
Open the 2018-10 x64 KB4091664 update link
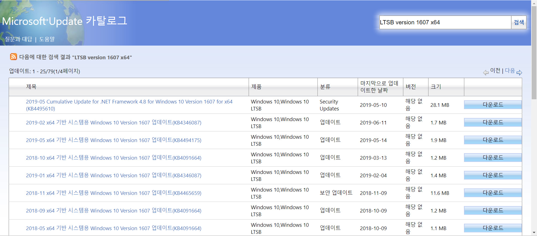coord(114,158)
